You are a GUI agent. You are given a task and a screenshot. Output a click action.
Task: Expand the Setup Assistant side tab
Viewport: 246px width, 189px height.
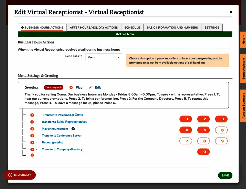(x=243, y=69)
